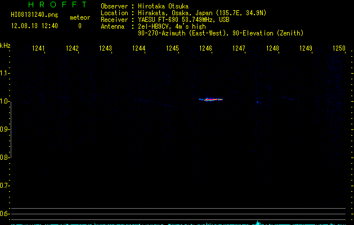Click frequency axis label 1.1
This screenshot has width=354, height=225.
[5, 73]
